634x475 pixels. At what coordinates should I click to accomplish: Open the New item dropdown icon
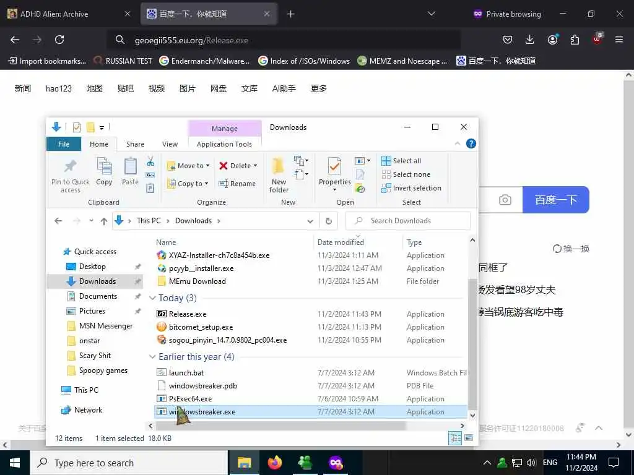click(302, 161)
